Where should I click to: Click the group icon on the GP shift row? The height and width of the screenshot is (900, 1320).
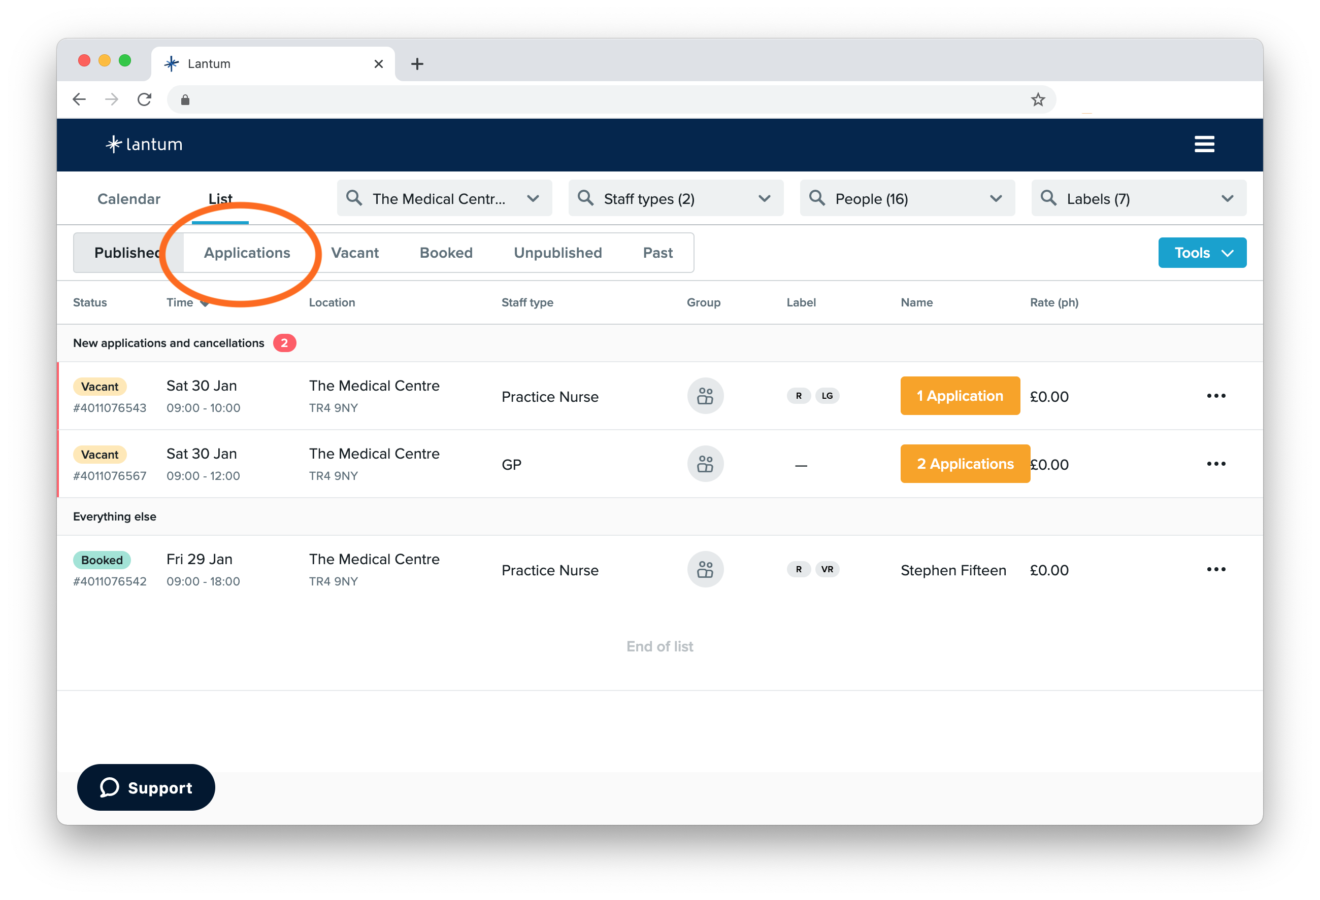tap(705, 464)
